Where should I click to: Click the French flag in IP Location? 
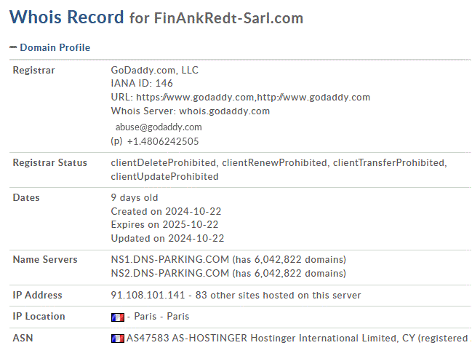[117, 317]
